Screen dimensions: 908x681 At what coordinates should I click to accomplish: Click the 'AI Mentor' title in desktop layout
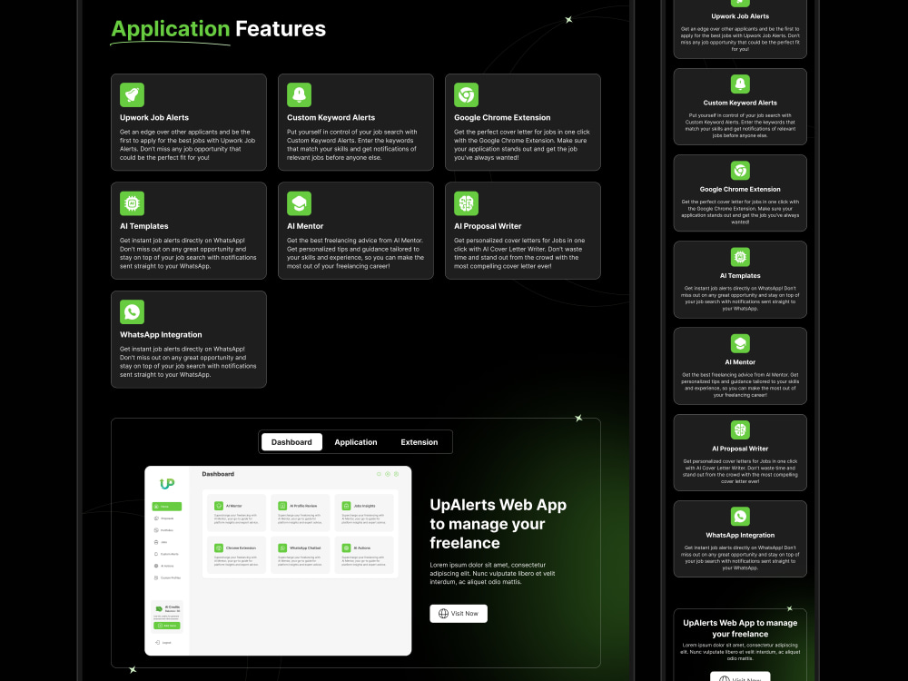(x=305, y=226)
